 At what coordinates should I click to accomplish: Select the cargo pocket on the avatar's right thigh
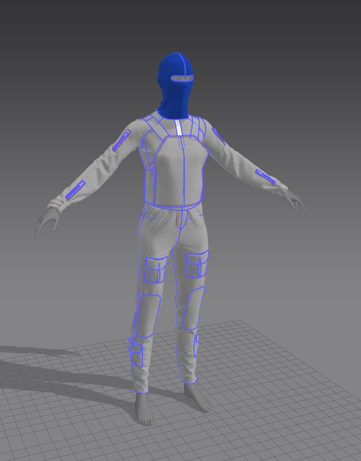click(x=155, y=269)
